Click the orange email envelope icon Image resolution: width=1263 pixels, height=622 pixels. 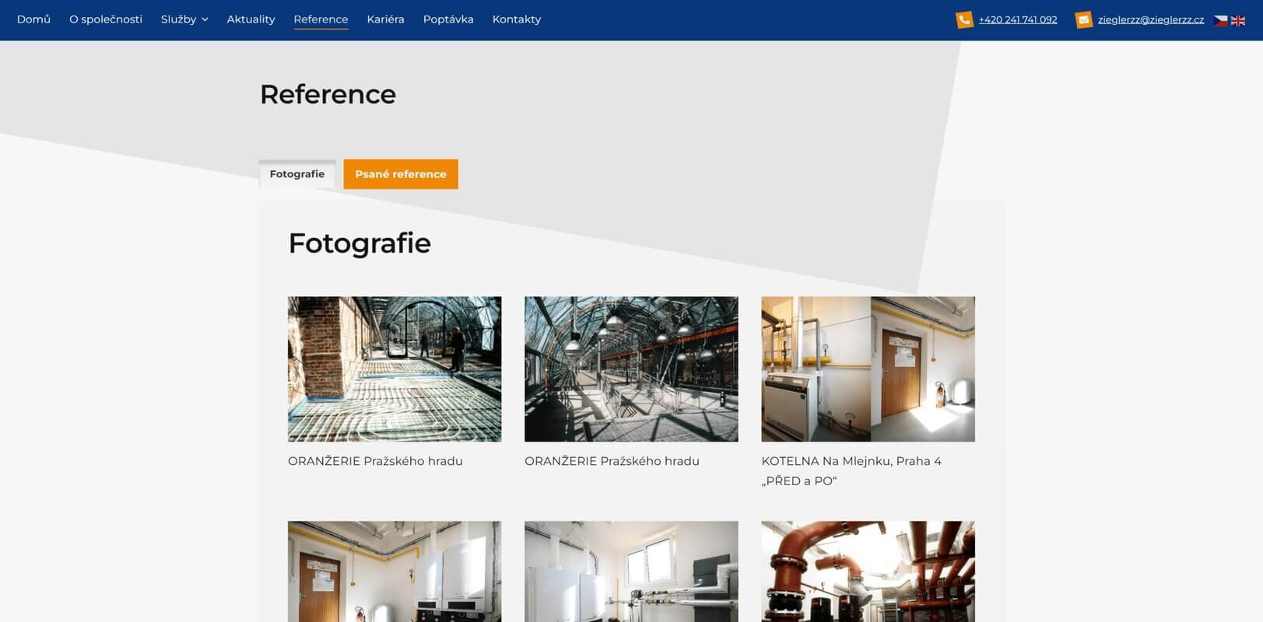[1083, 20]
